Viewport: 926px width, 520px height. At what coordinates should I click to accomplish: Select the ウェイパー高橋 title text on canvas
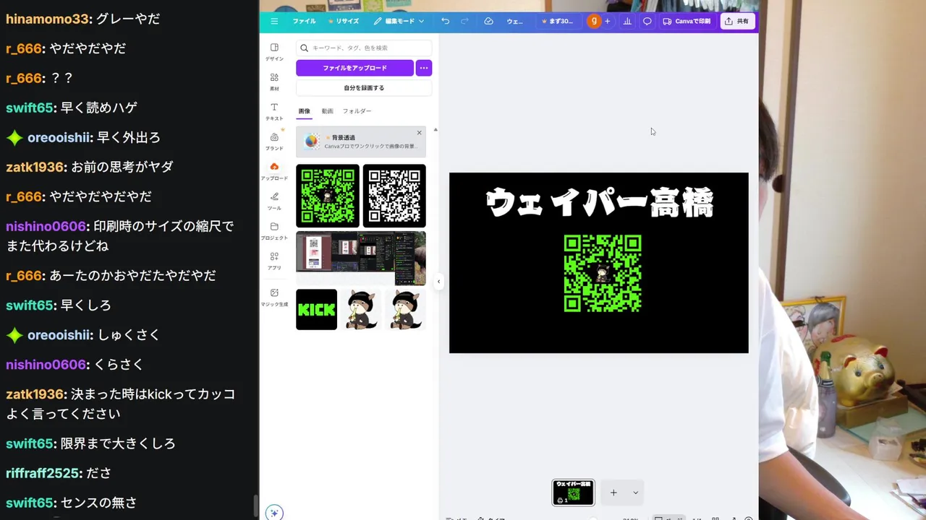coord(599,202)
